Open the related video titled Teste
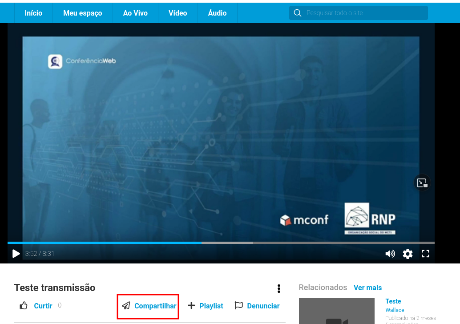Screen dimensions: 460x324 click(393, 301)
